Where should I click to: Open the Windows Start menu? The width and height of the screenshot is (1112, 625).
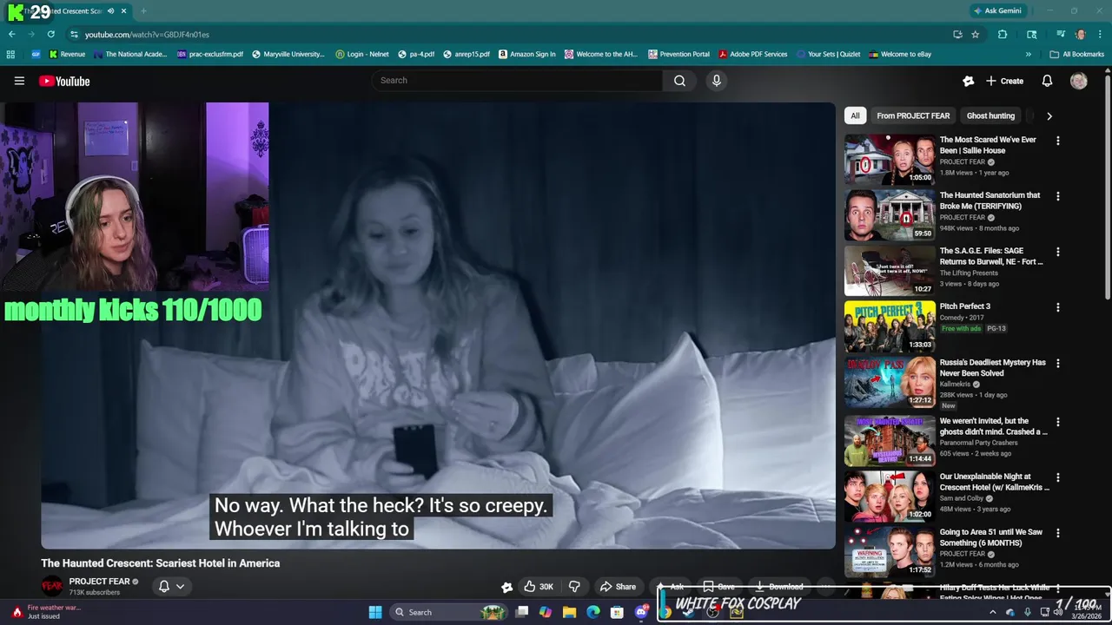(375, 612)
